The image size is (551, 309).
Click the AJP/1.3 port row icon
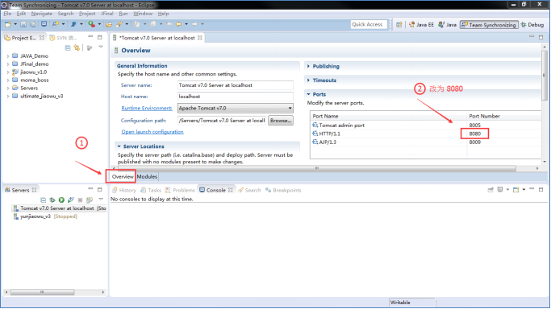click(x=315, y=142)
